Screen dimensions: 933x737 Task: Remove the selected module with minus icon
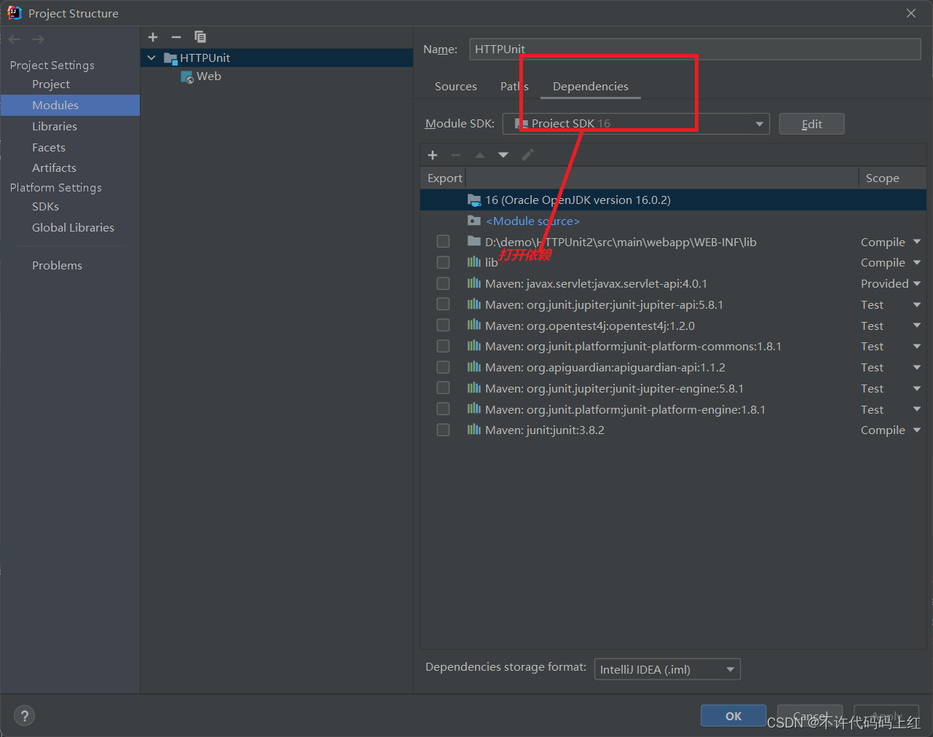point(176,37)
